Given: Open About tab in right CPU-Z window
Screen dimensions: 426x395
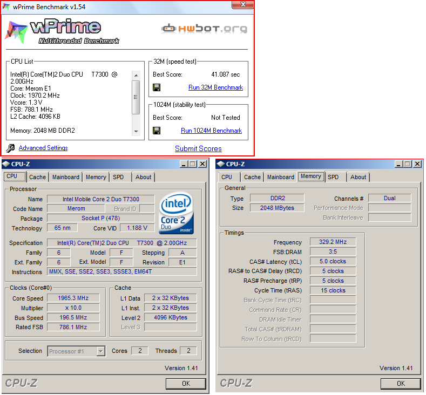Looking at the screenshot, I should click(x=358, y=178).
